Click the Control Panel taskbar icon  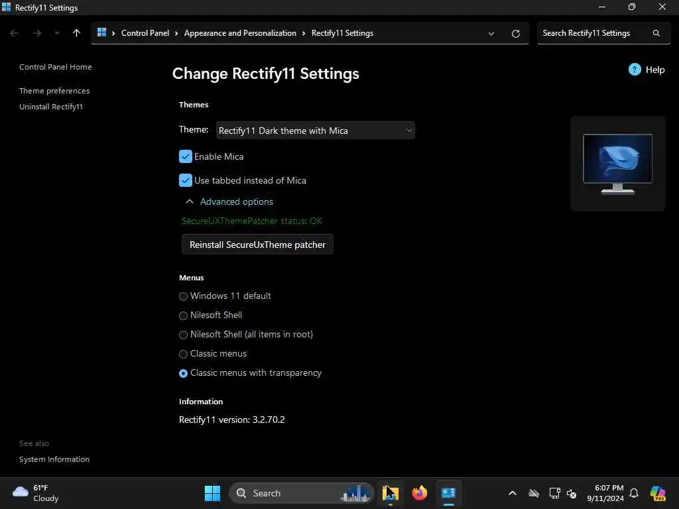pyautogui.click(x=449, y=493)
